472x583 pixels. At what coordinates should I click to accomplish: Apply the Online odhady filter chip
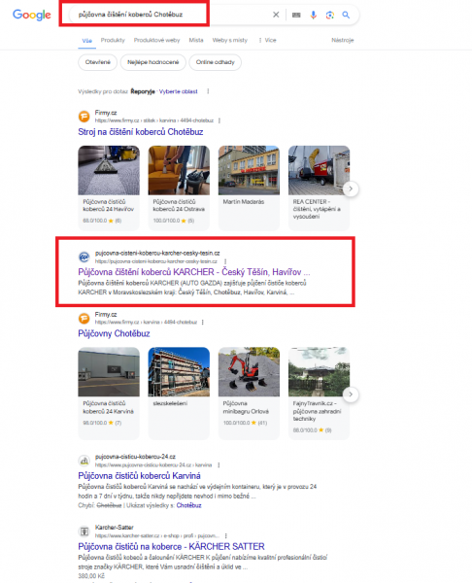tap(216, 62)
